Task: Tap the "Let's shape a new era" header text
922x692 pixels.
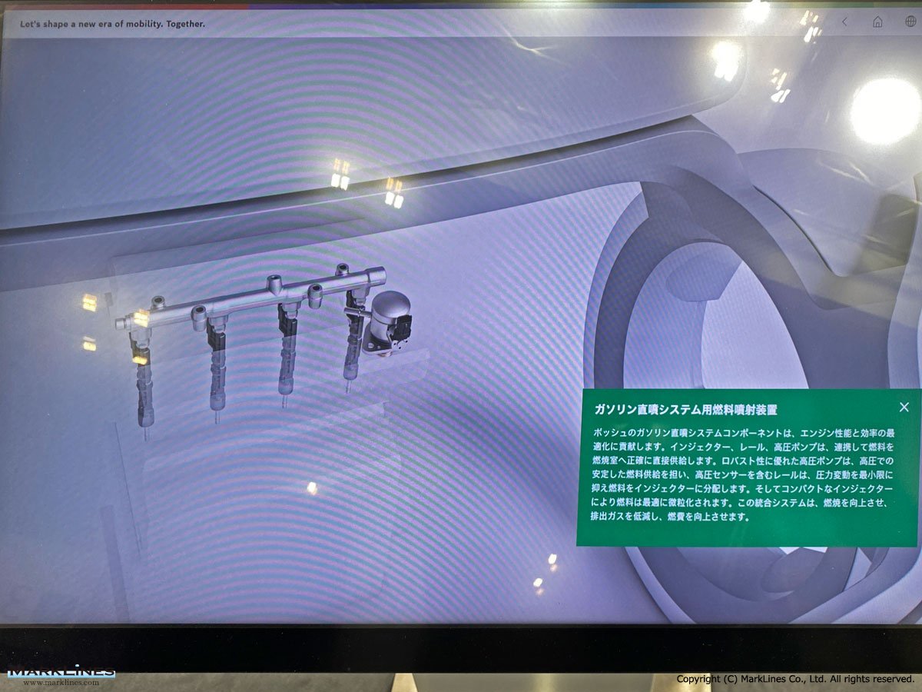Action: (x=112, y=24)
